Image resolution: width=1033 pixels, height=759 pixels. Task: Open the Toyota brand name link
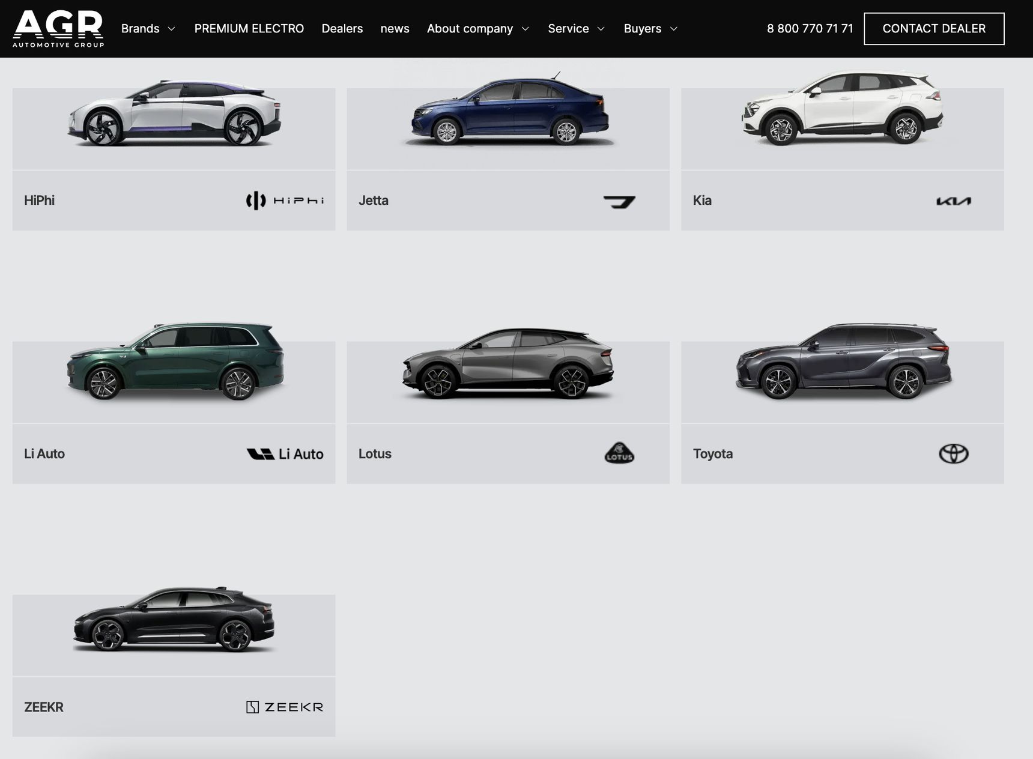point(713,454)
